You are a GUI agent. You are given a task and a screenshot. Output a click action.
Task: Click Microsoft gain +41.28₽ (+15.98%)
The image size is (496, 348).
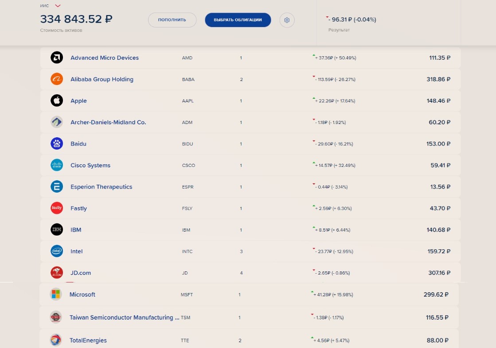tap(333, 294)
